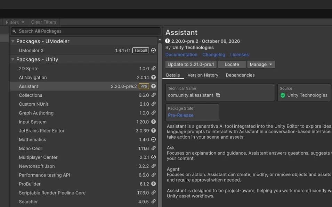Click the Tarball tag on UModeler X
Viewport: 332px width, 207px height.
(x=141, y=50)
